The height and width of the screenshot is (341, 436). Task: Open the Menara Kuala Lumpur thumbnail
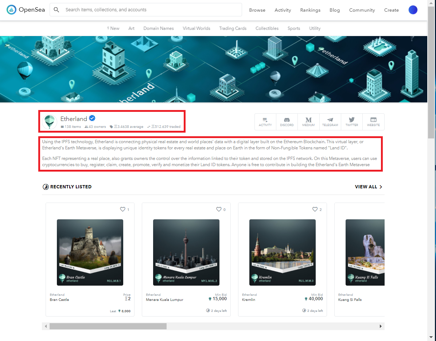click(x=186, y=252)
